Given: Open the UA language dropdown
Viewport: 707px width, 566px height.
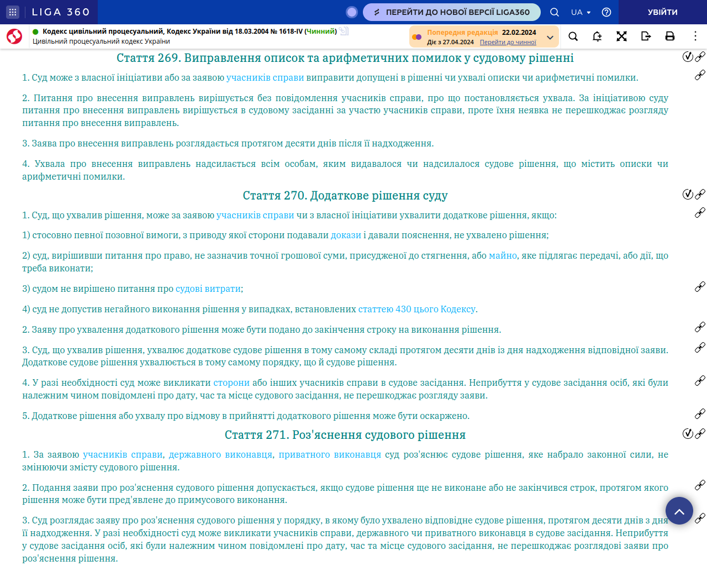Looking at the screenshot, I should pos(581,12).
